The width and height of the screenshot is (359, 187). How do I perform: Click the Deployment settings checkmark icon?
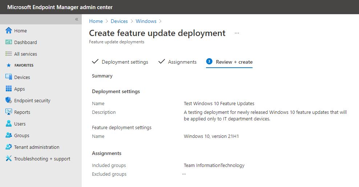[x=95, y=61]
